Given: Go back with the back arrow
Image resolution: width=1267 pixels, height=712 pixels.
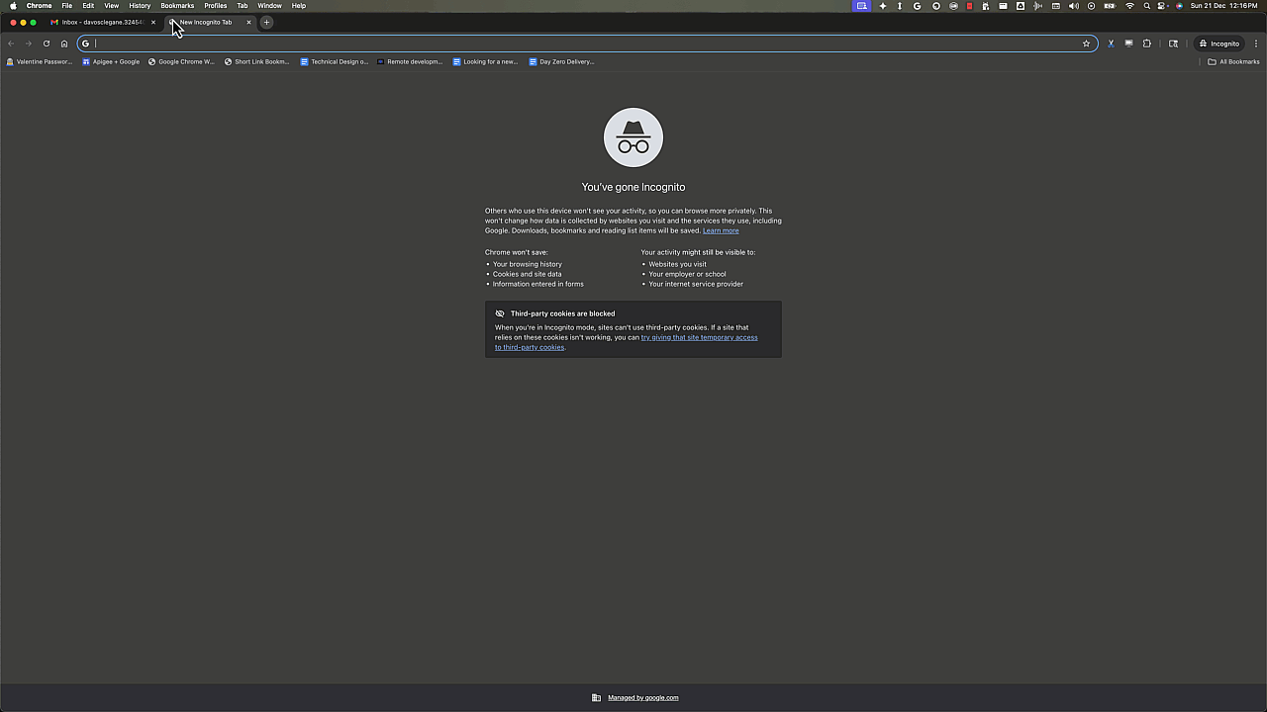Looking at the screenshot, I should point(11,44).
